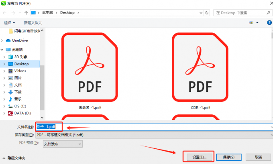Select the CDR -1.pdf file thumbnail
Image resolution: width=273 pixels, height=164 pixels.
[200, 67]
